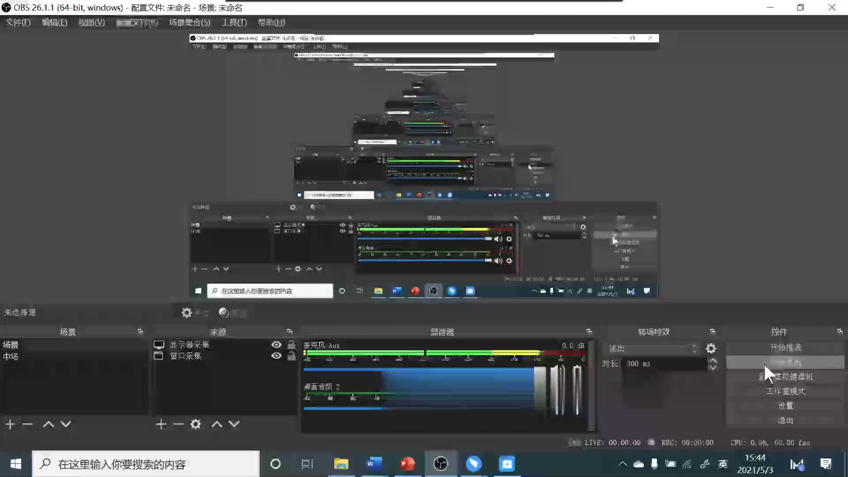Expand the 场景集合 menu
Image resolution: width=848 pixels, height=477 pixels.
click(x=189, y=22)
